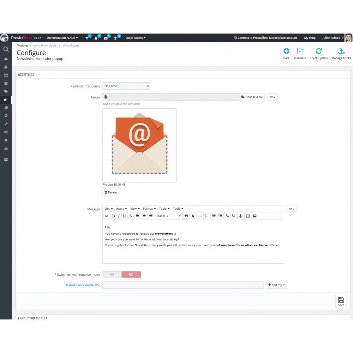Open the Header 3 format dropdown
This screenshot has width=353, height=353.
pos(168,216)
